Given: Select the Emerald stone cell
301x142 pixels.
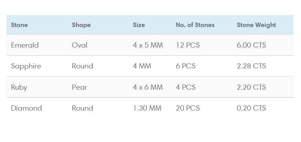Looking at the screenshot, I should 25,45.
